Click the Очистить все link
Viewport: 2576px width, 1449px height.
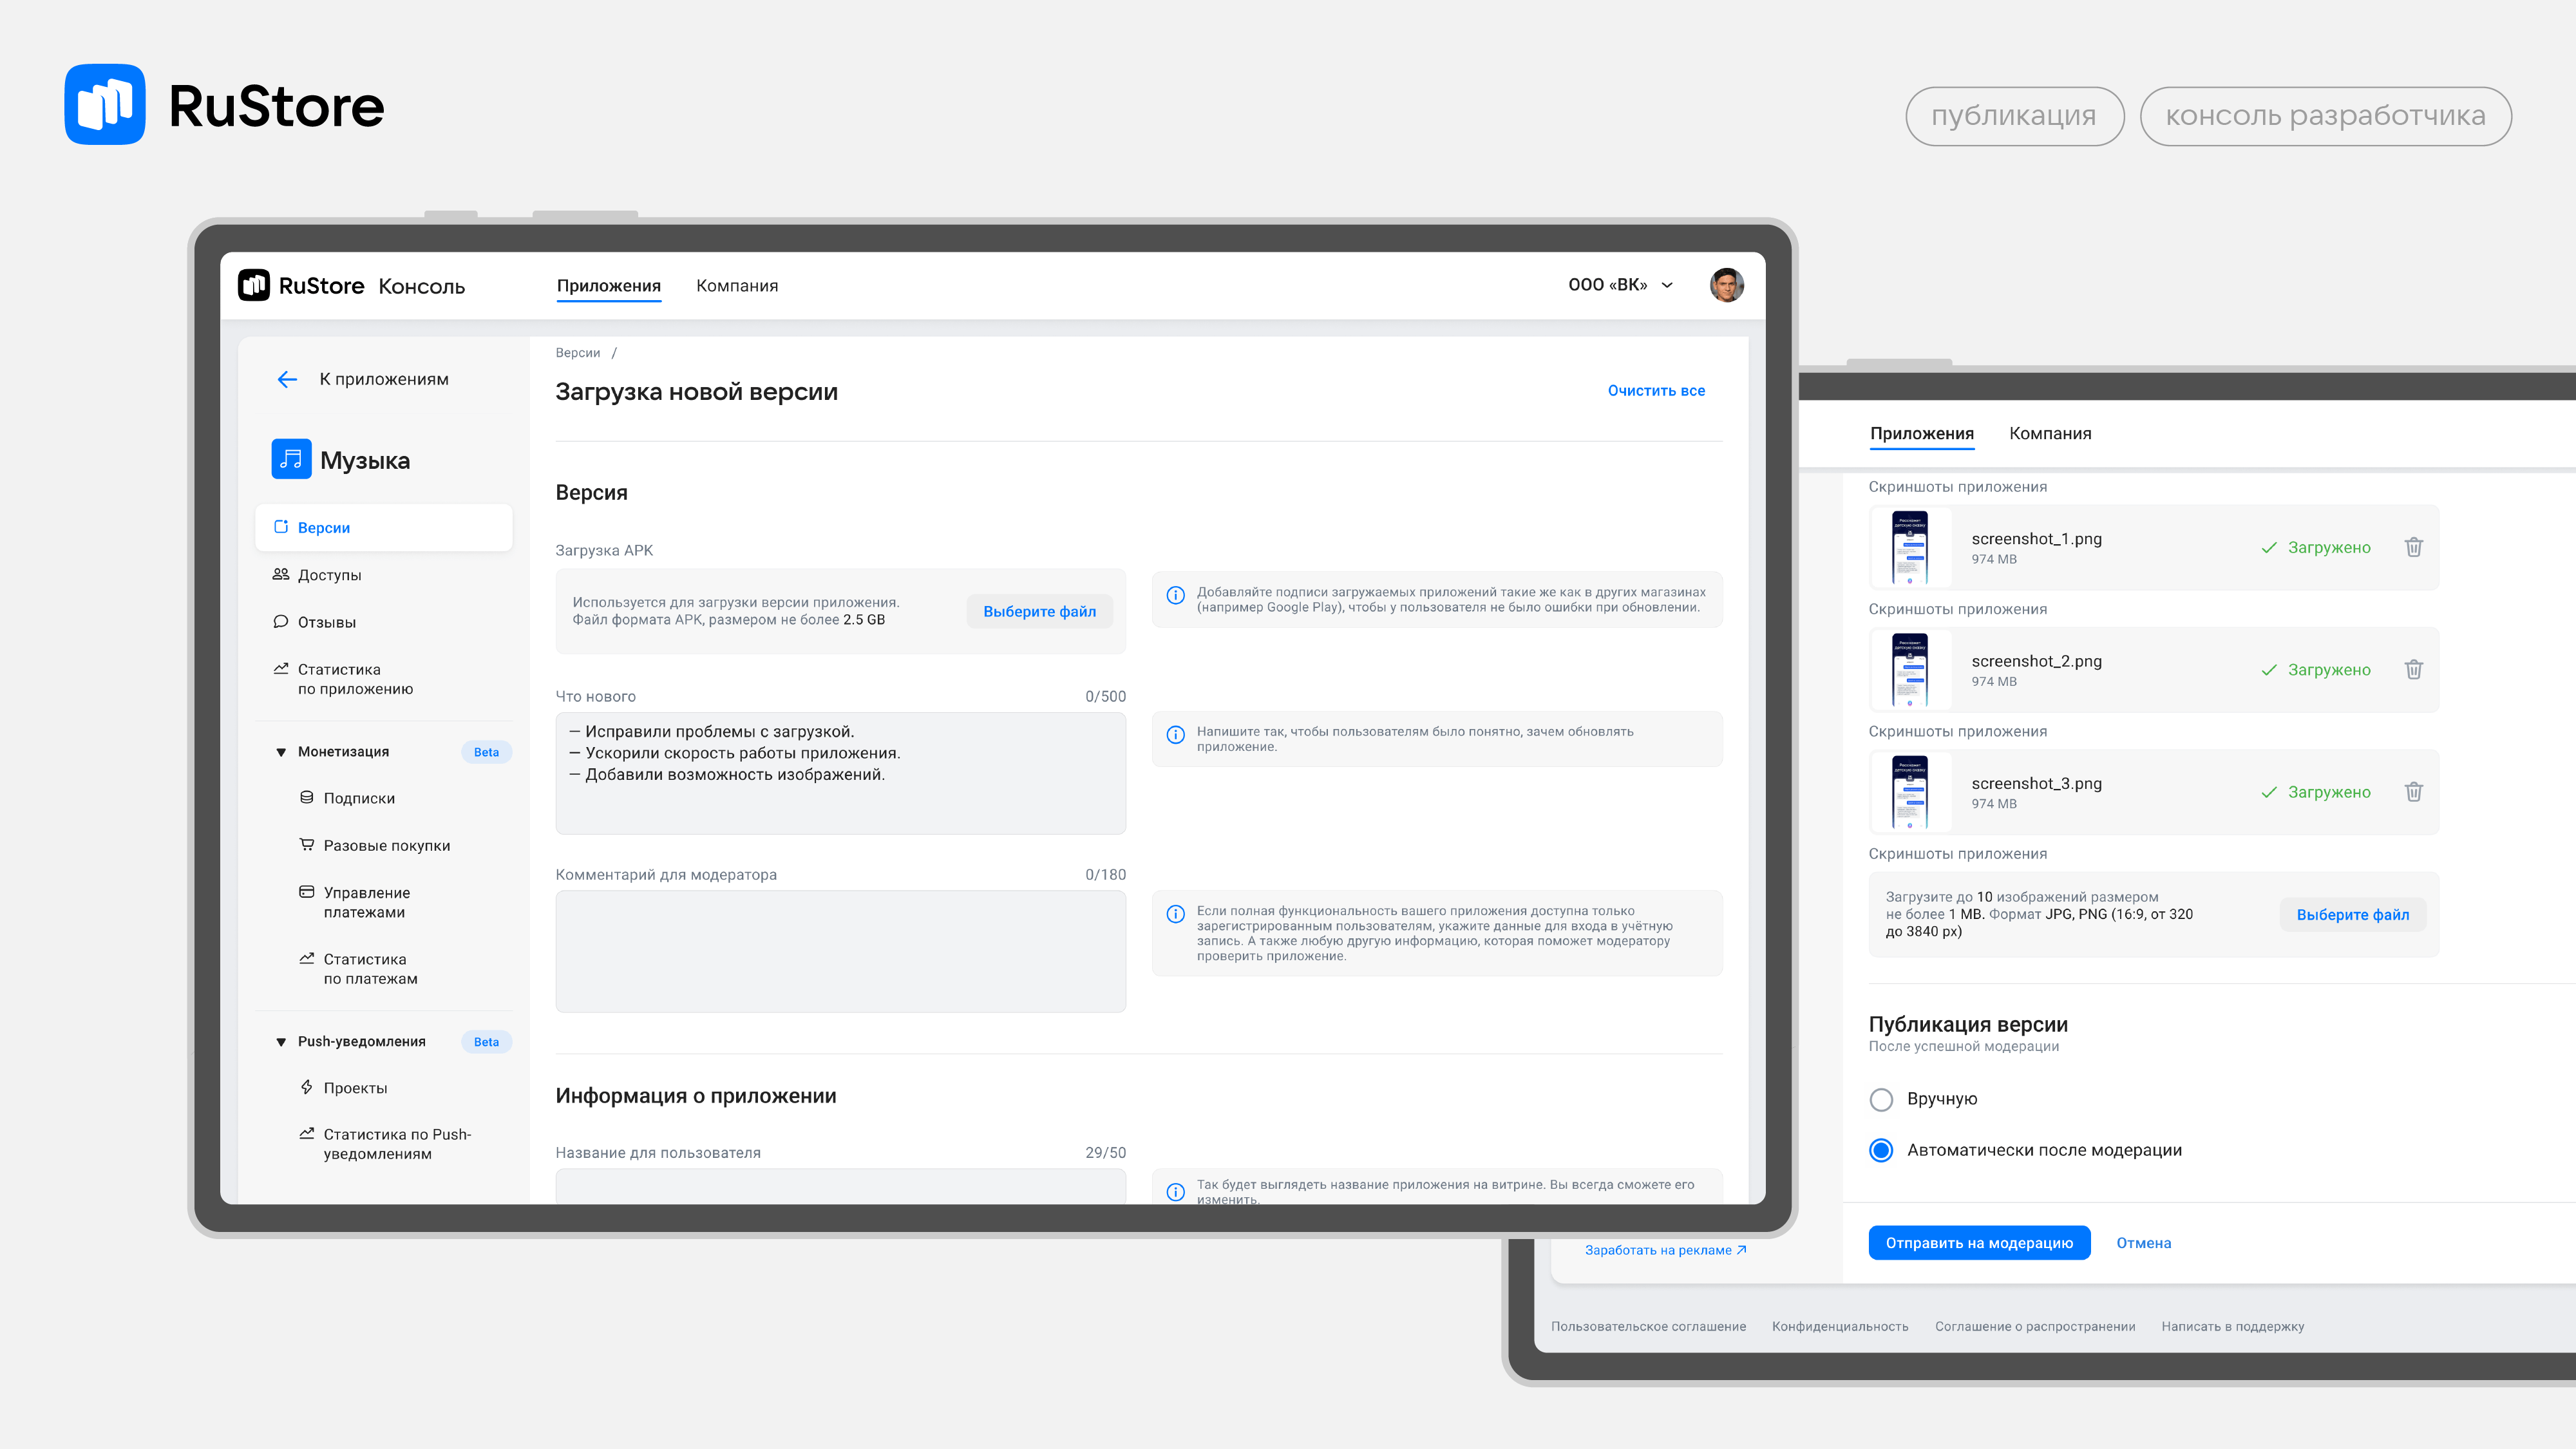(1656, 391)
